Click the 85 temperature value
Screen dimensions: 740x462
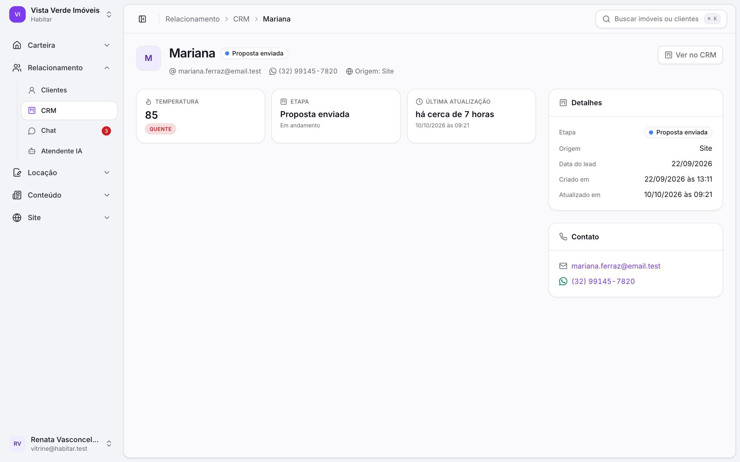point(151,115)
